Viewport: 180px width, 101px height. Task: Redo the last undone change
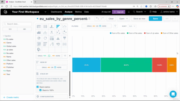[102, 19]
